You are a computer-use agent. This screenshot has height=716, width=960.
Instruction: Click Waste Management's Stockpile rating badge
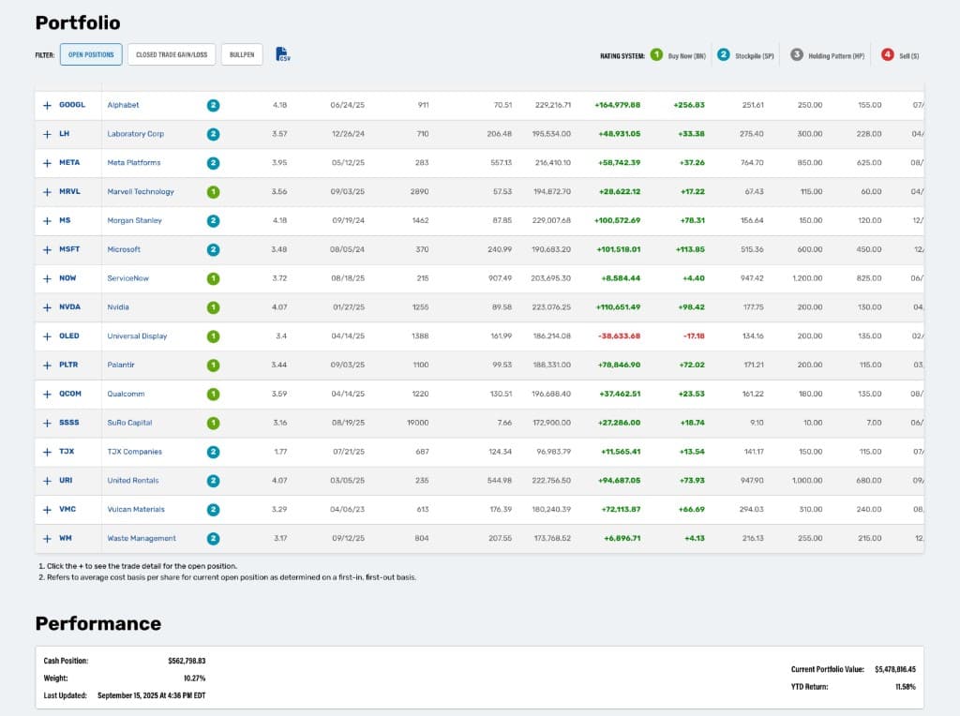click(x=213, y=539)
